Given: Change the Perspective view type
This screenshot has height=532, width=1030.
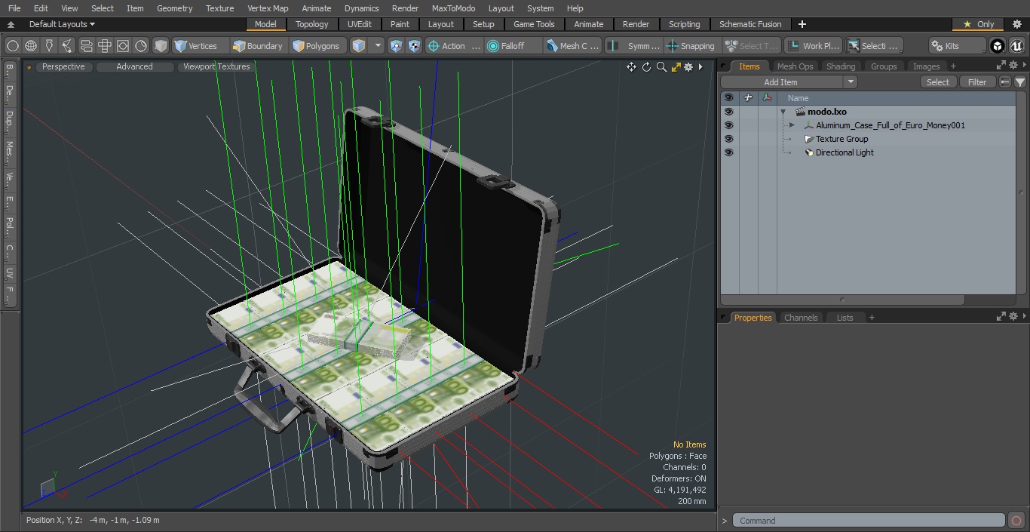Looking at the screenshot, I should 63,66.
